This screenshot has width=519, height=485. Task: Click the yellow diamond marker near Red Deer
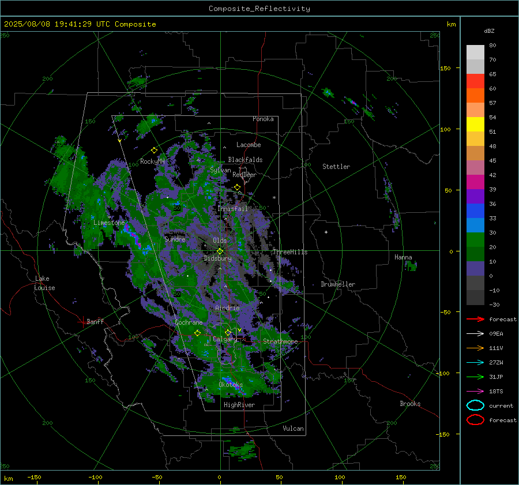tap(237, 187)
